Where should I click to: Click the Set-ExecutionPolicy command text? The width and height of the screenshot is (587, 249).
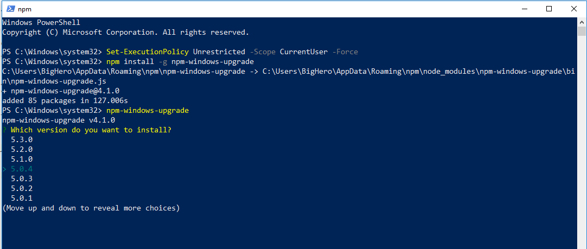coord(148,52)
